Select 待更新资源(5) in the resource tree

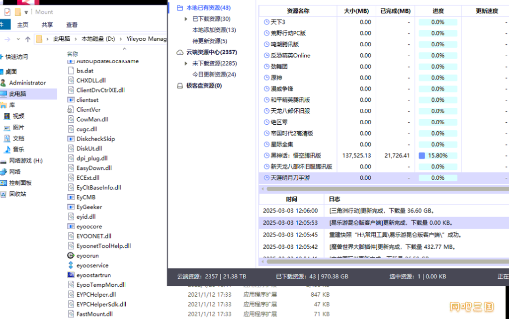click(x=210, y=41)
